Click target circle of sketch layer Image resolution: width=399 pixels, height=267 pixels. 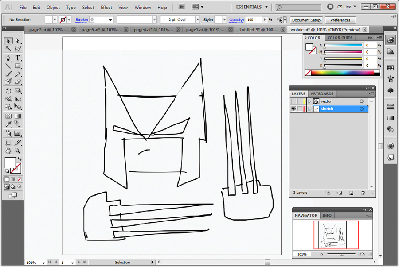(361, 109)
